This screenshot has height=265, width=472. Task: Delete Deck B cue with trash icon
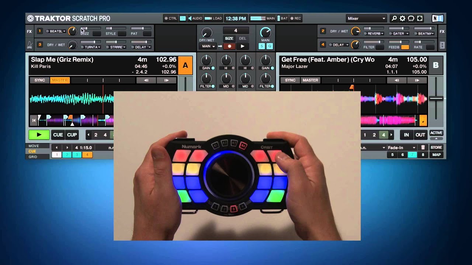tap(423, 148)
